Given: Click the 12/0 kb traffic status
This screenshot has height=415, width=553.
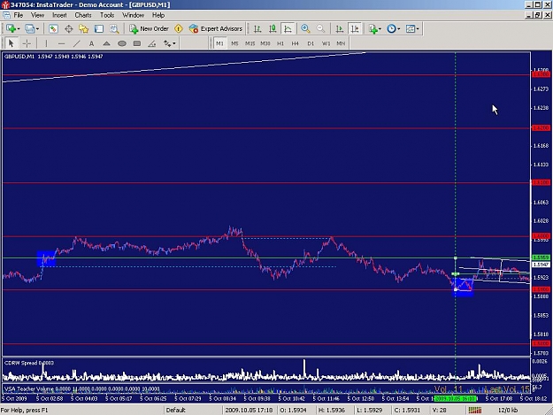Looking at the screenshot, I should (x=508, y=410).
